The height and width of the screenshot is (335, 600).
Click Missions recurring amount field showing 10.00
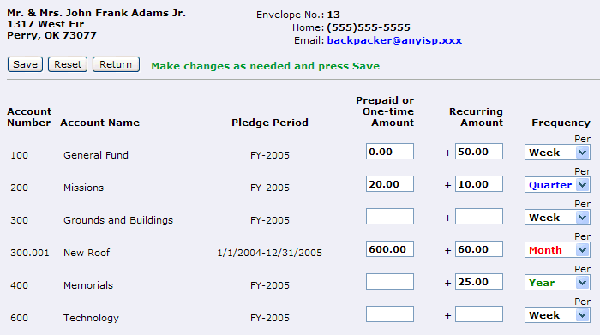coord(478,184)
